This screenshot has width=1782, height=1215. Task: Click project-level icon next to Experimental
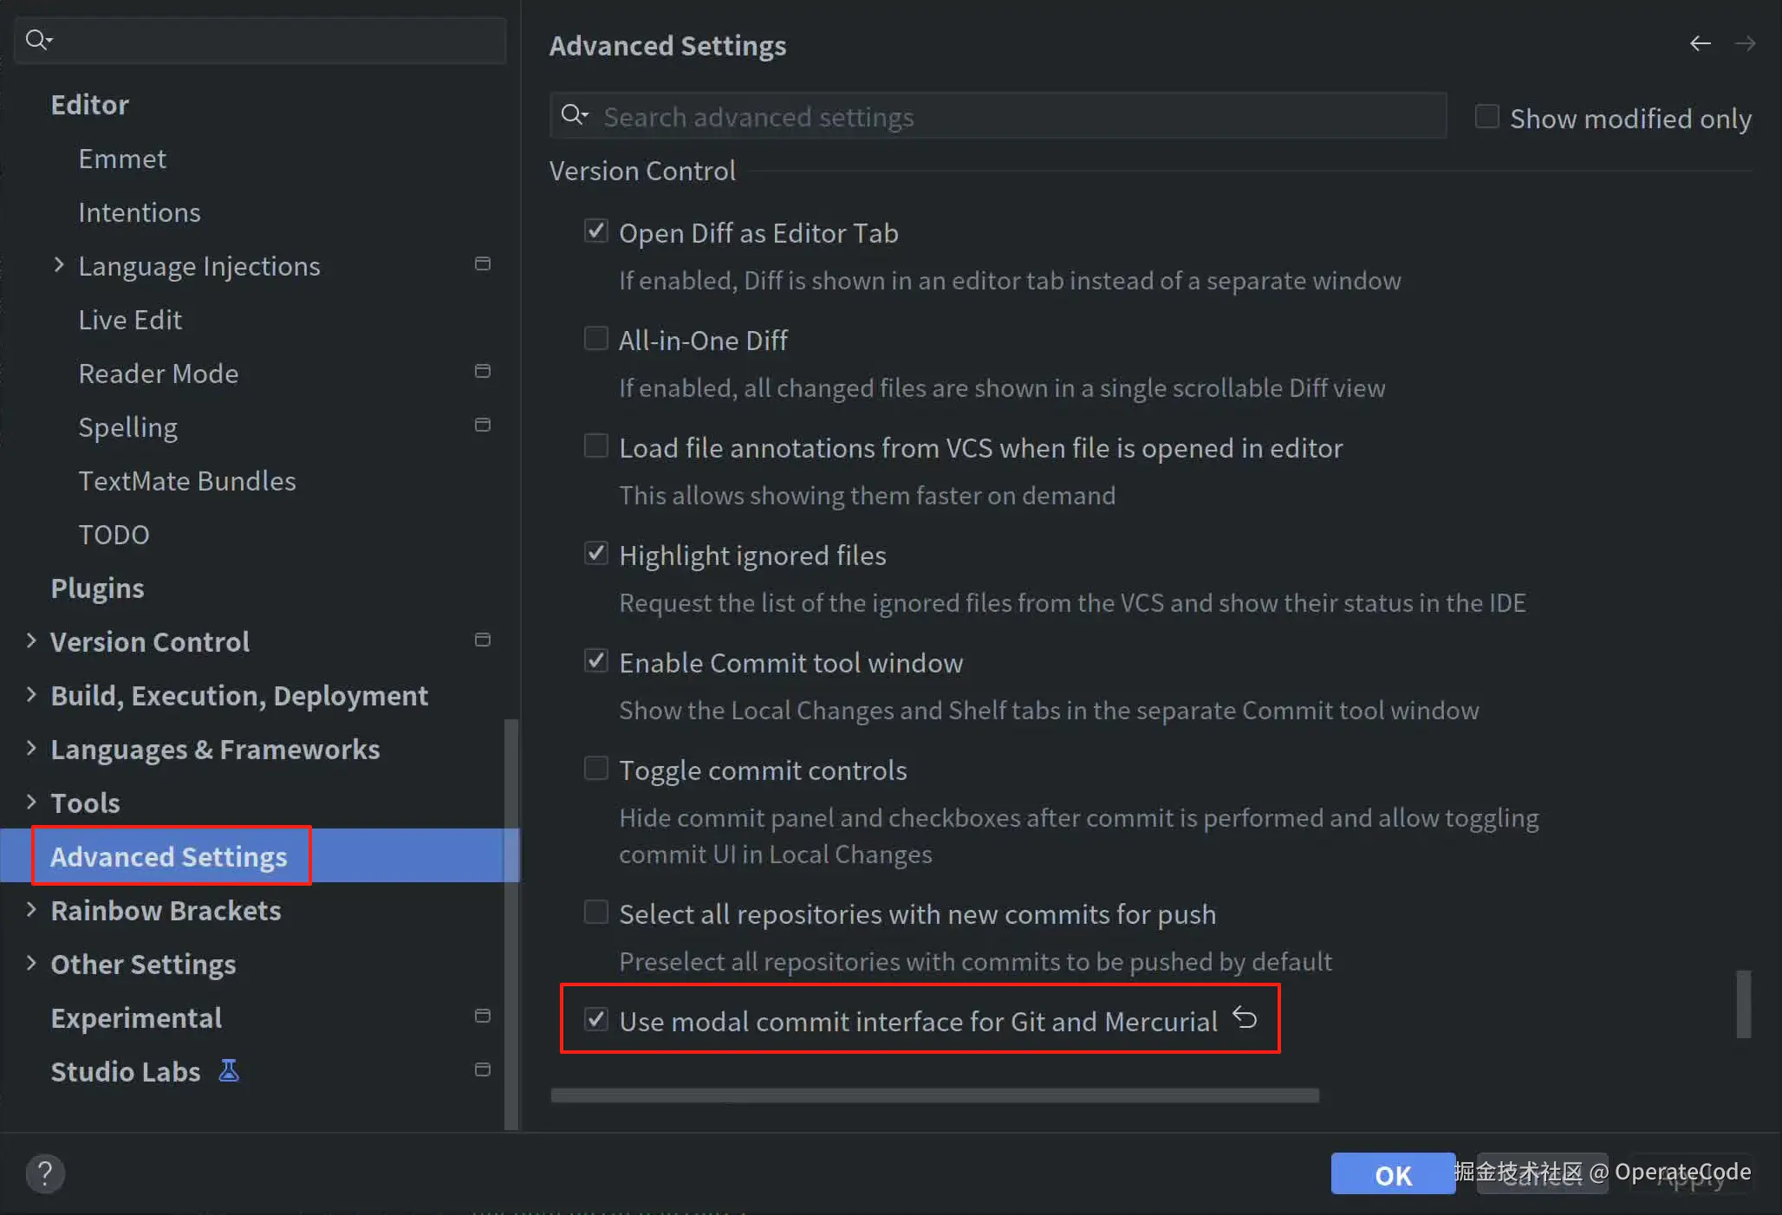coord(483,1016)
